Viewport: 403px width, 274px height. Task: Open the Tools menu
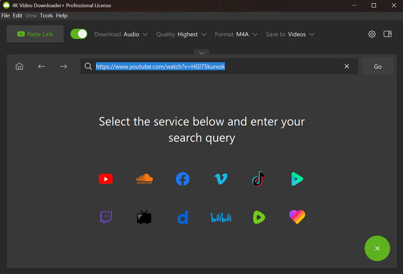point(46,16)
